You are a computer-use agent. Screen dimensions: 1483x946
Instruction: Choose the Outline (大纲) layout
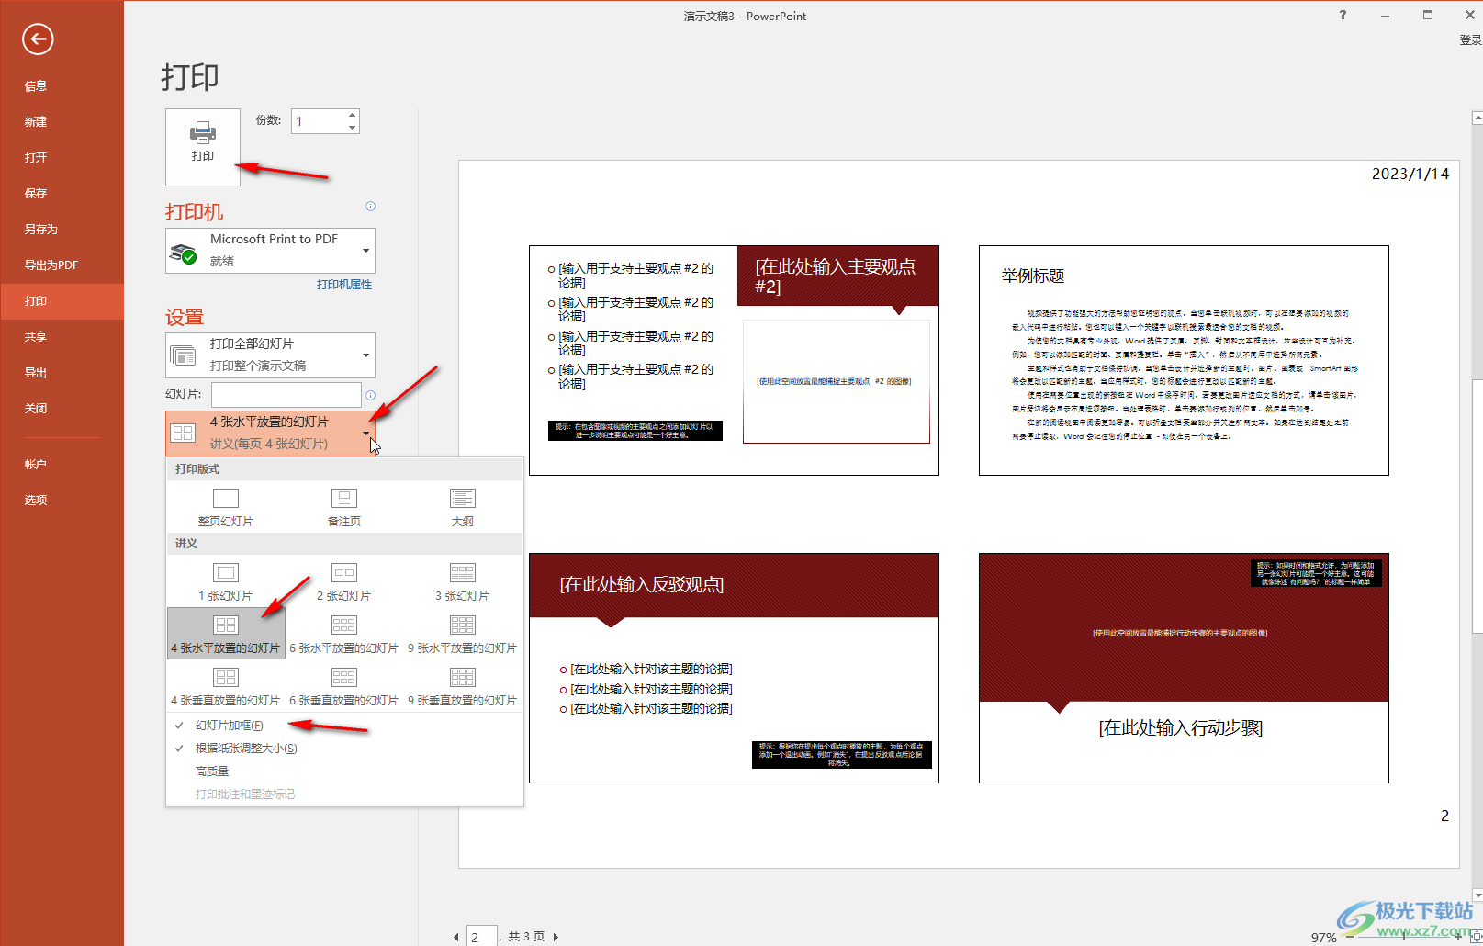click(463, 507)
